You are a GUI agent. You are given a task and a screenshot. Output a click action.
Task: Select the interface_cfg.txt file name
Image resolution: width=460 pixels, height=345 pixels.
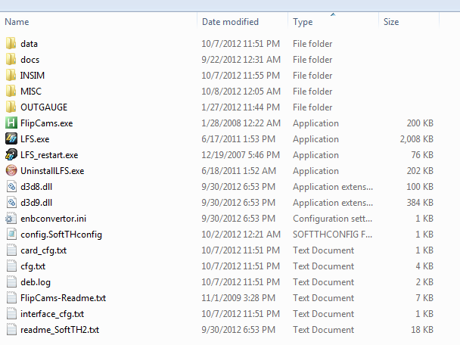click(52, 314)
